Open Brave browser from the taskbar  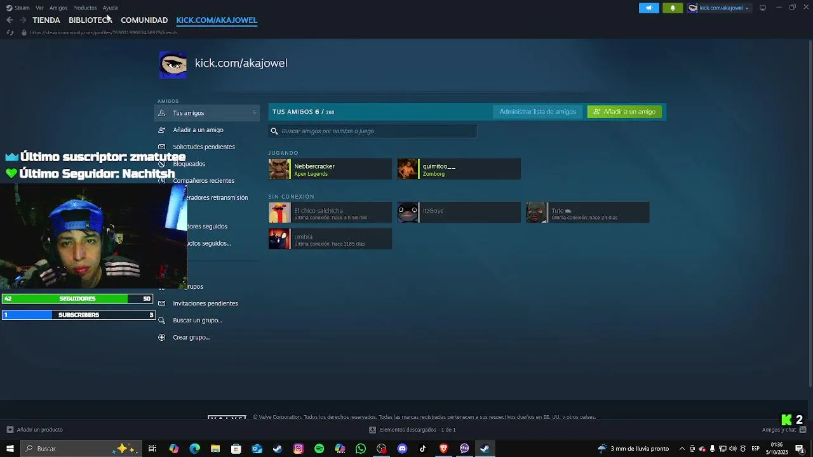(x=443, y=449)
